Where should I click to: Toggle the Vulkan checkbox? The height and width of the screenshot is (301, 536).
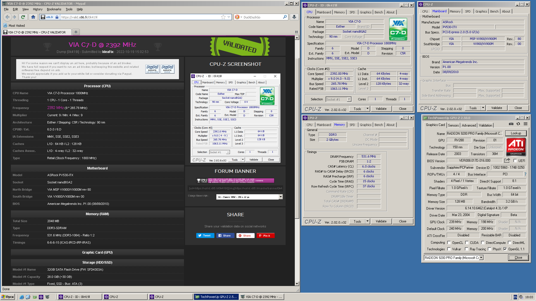[449, 249]
